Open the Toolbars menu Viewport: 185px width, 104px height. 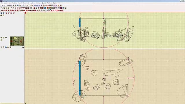pyautogui.click(x=50, y=3)
